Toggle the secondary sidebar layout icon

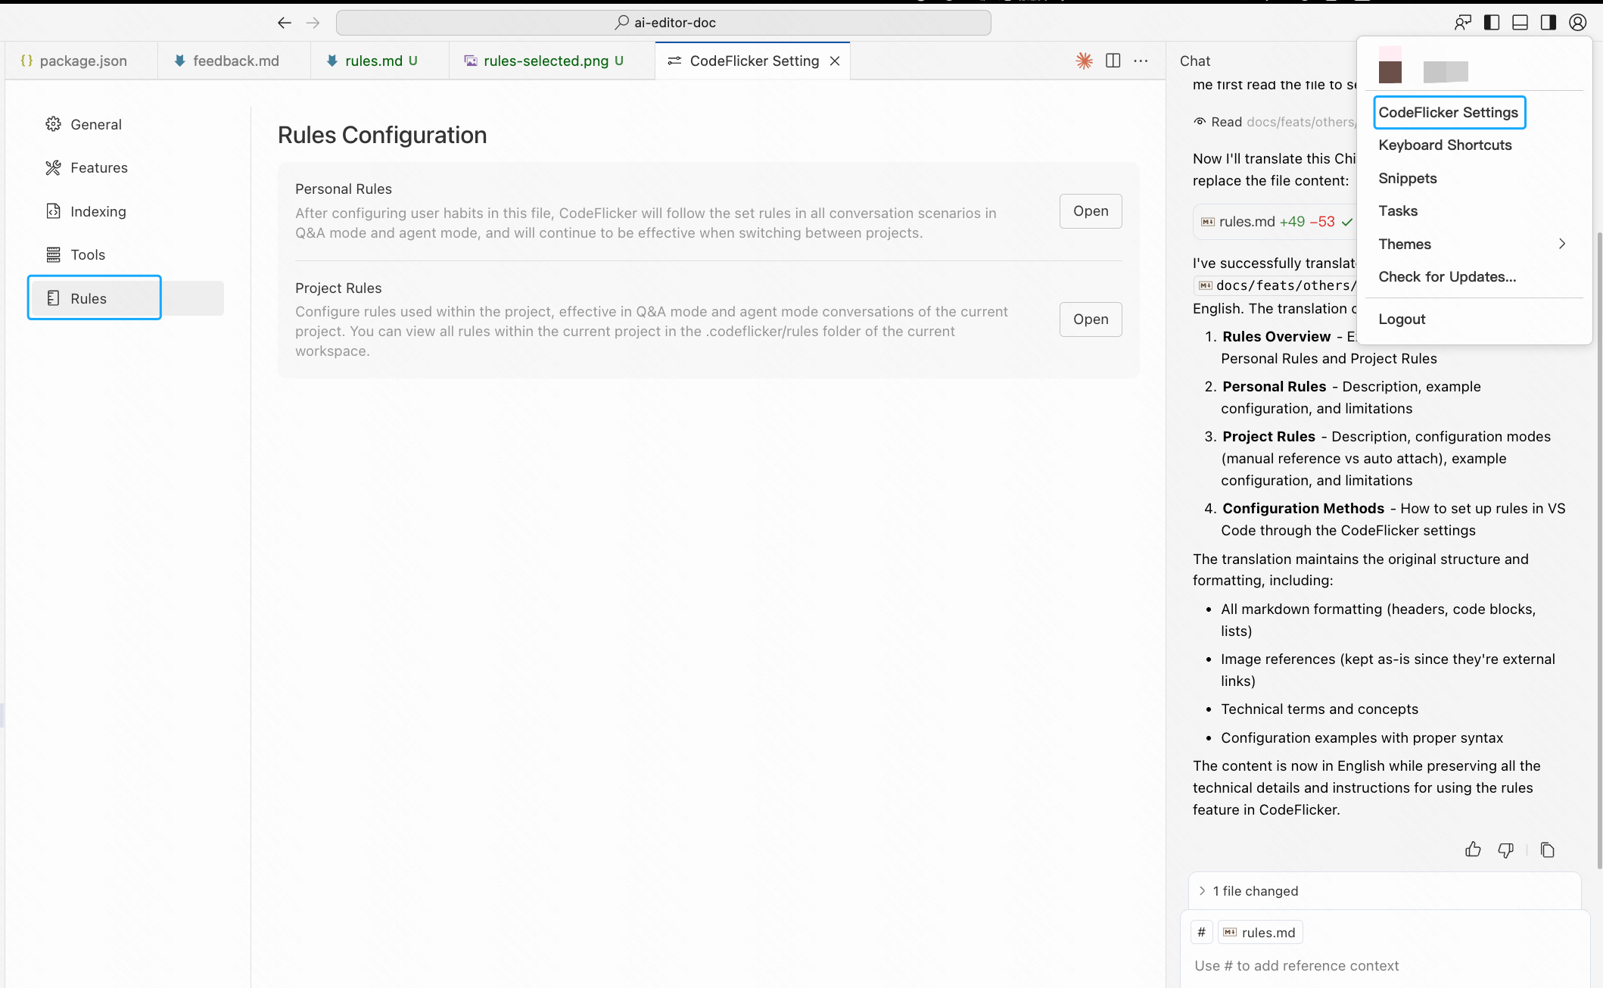point(1549,23)
